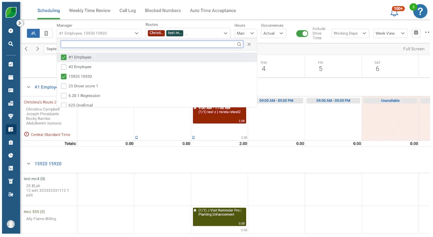
Task: Open the calendar sidebar icon
Action: pyautogui.click(x=11, y=77)
